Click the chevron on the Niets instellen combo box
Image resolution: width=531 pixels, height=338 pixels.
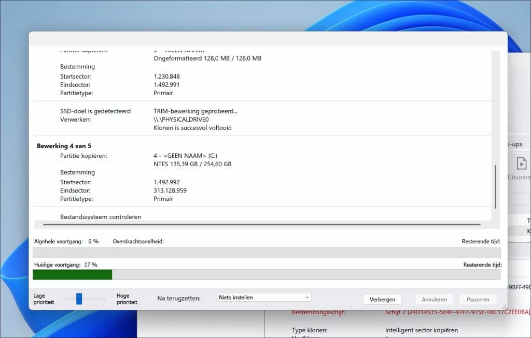click(307, 297)
